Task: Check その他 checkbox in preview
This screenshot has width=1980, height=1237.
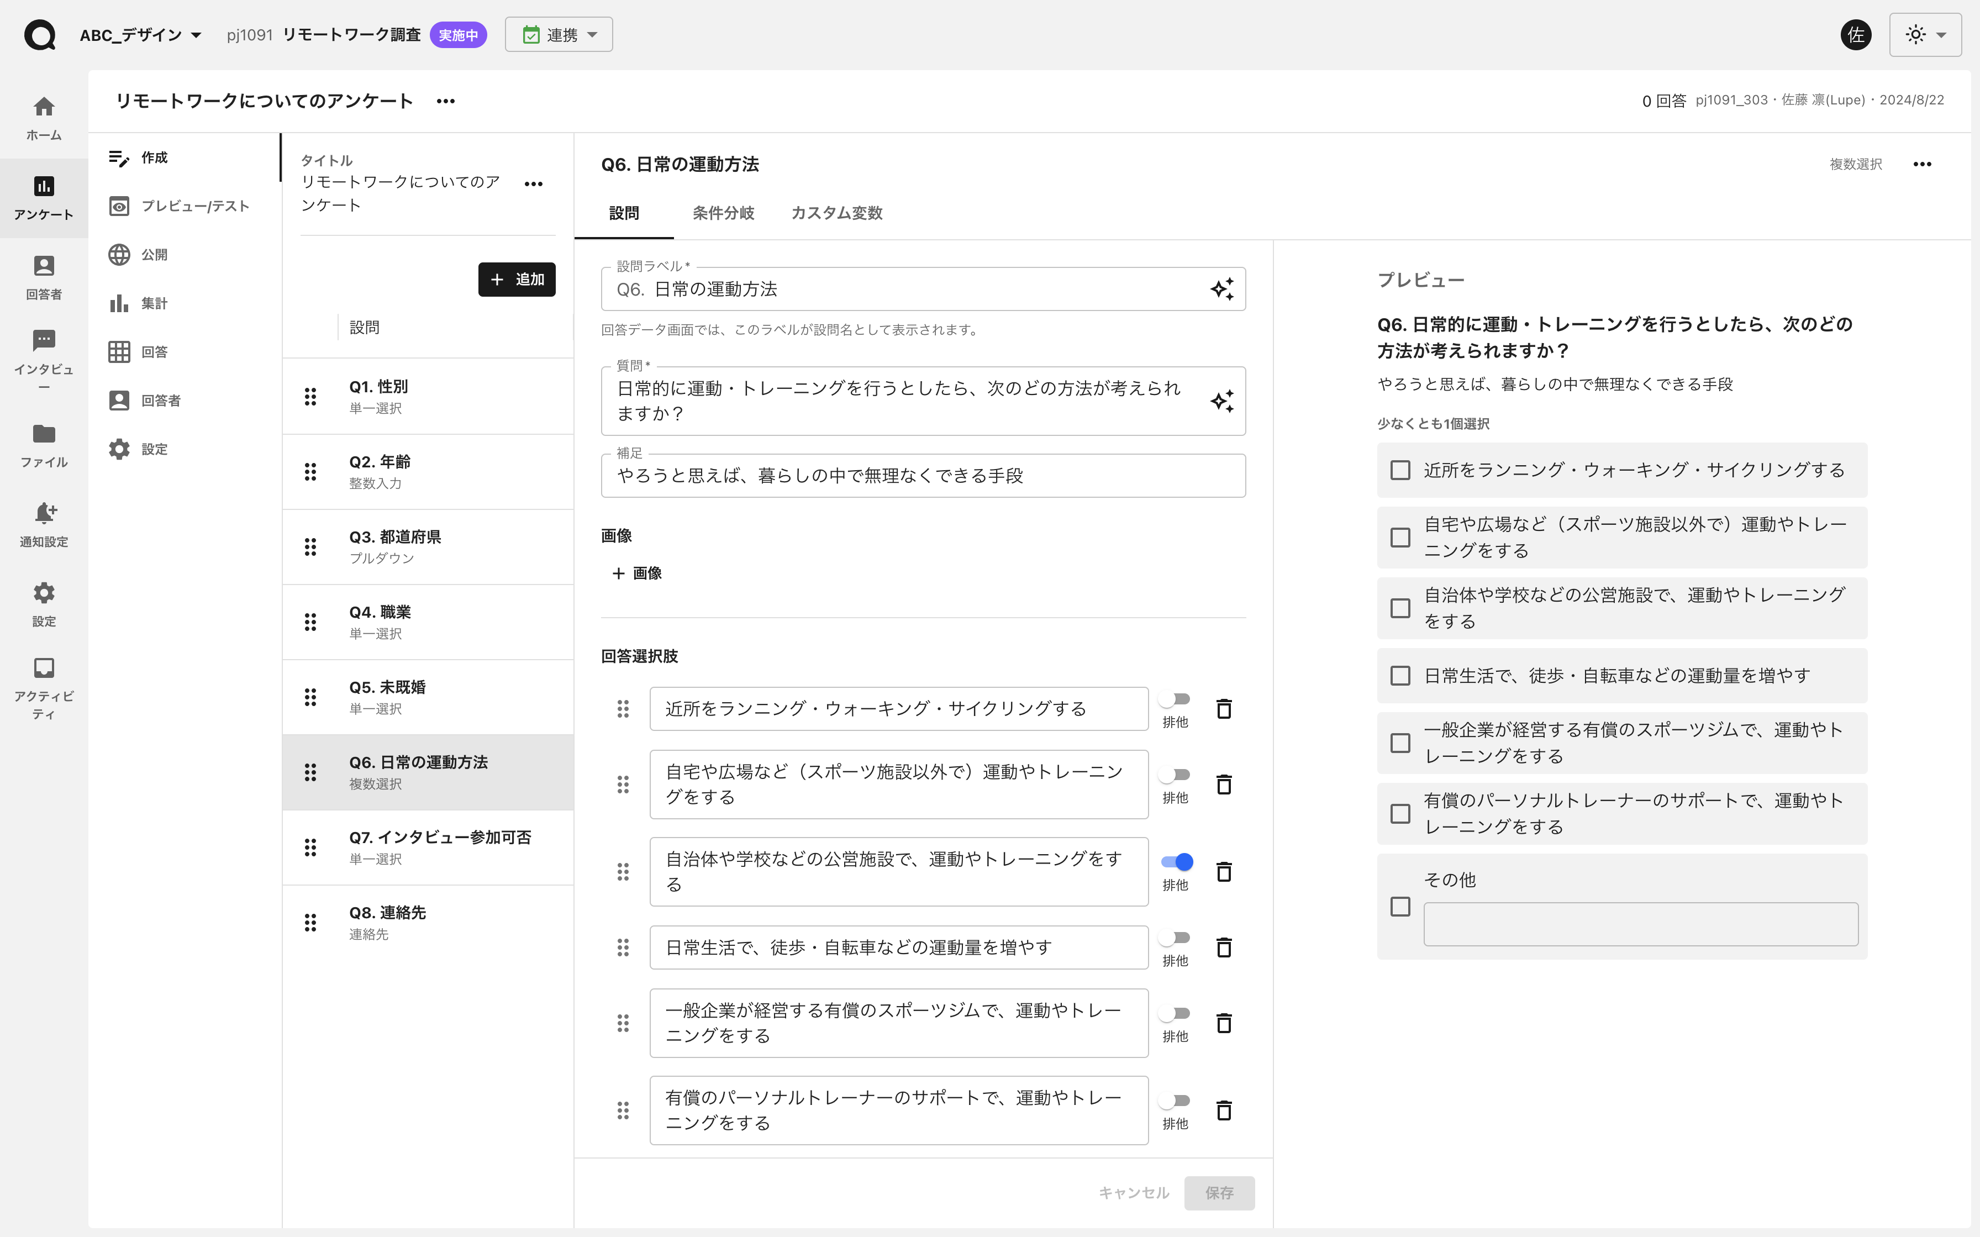Action: pos(1400,907)
